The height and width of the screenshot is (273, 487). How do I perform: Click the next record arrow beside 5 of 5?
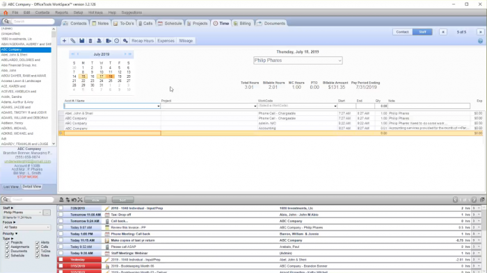click(x=480, y=32)
